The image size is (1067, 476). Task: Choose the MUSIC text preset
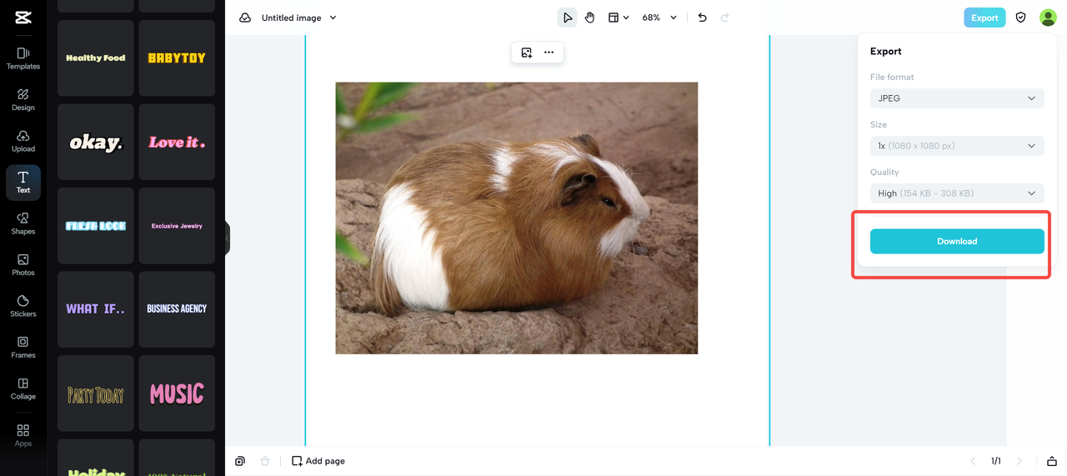click(x=177, y=393)
